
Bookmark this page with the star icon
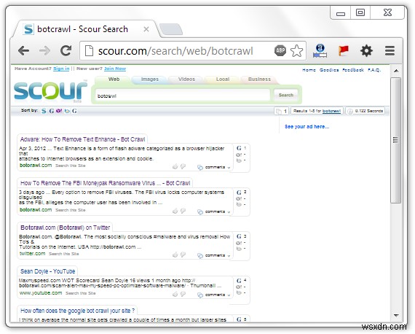click(x=296, y=50)
